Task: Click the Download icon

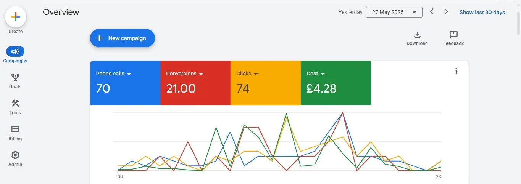Action: (417, 35)
